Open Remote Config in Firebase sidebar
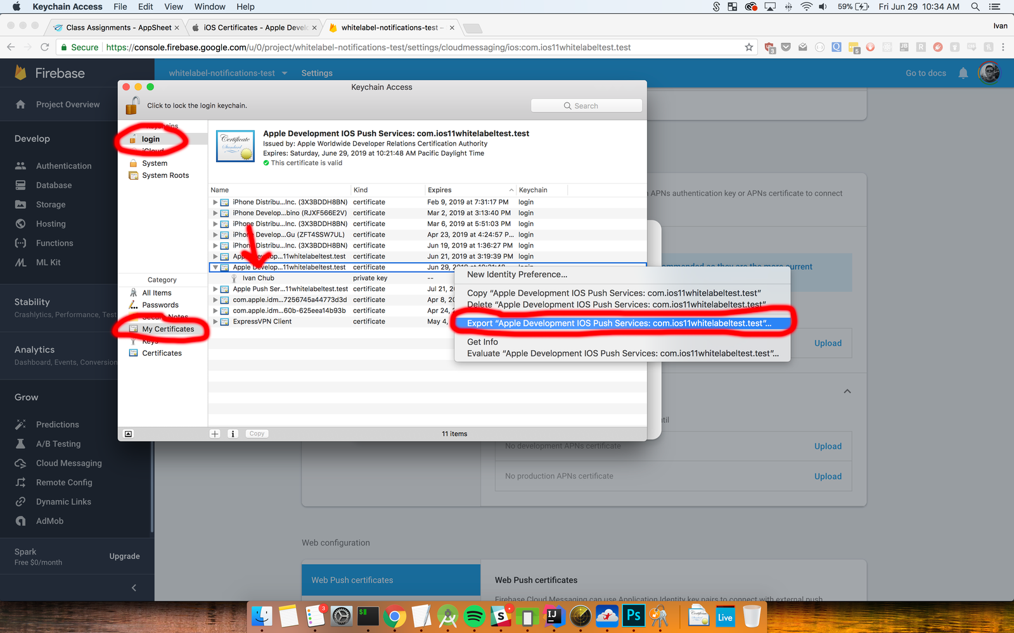Viewport: 1014px width, 633px height. pos(64,482)
